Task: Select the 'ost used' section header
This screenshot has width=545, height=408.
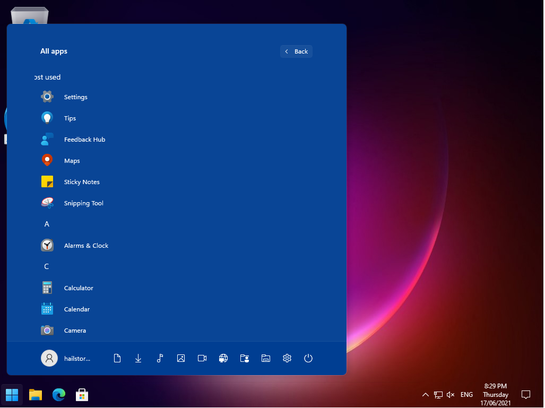Action: pos(48,77)
